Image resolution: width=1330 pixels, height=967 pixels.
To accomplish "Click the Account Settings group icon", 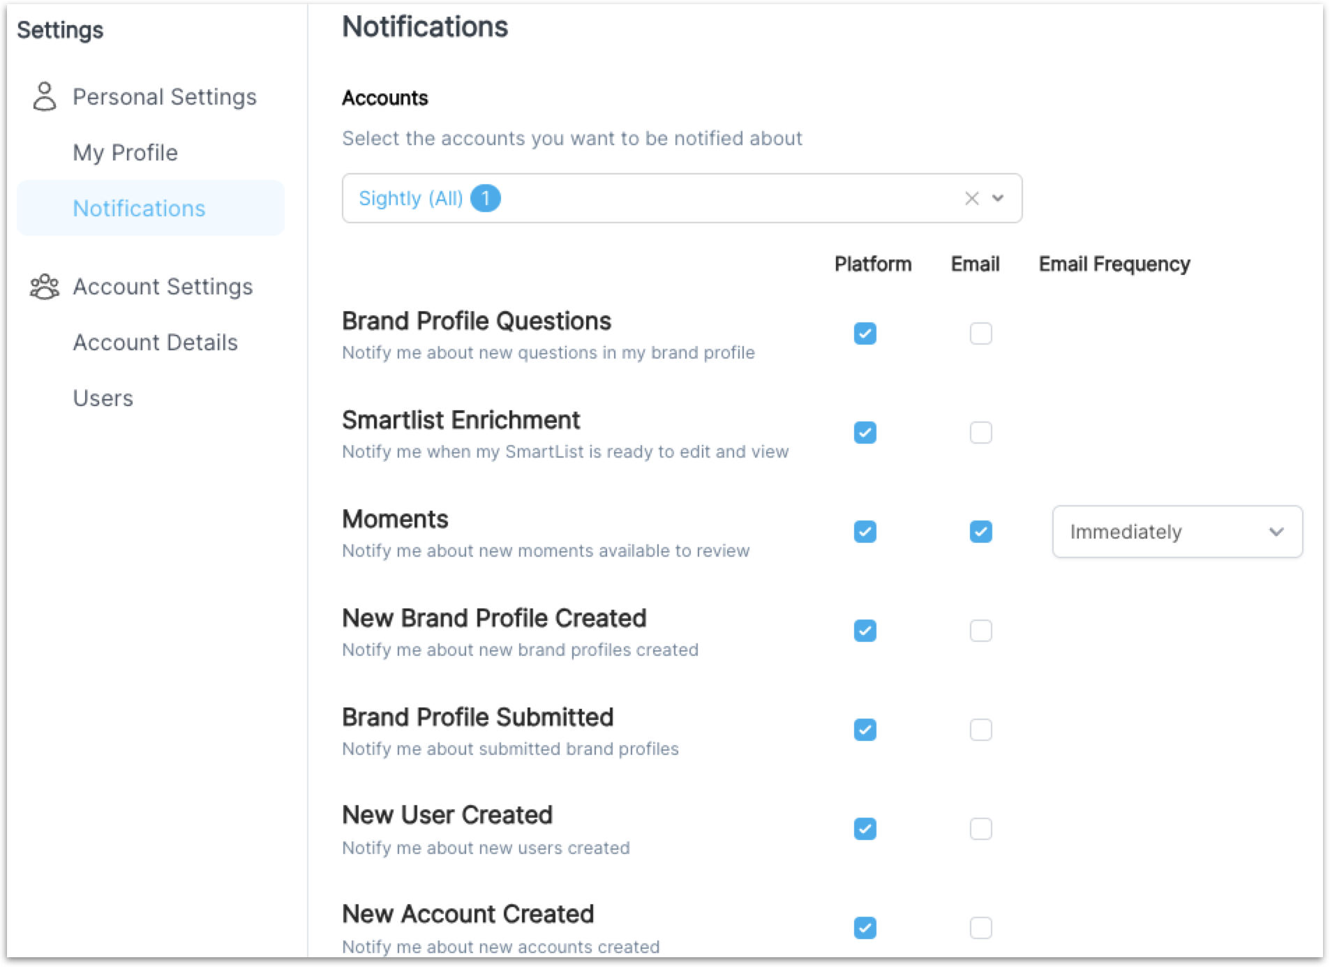I will pyautogui.click(x=45, y=287).
